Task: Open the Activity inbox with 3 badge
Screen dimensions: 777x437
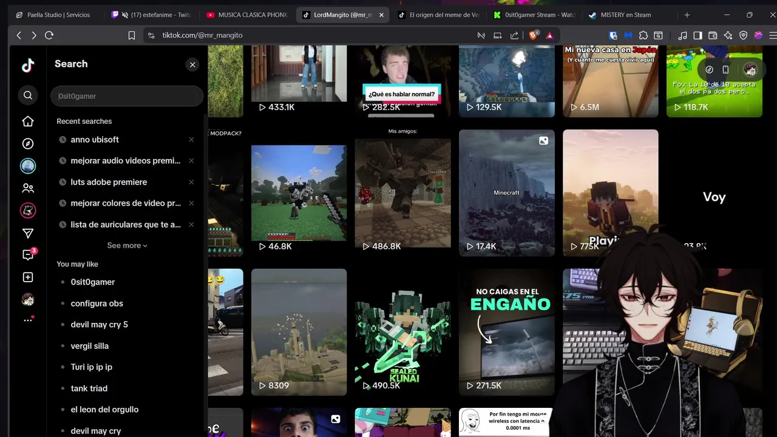Action: [x=28, y=255]
